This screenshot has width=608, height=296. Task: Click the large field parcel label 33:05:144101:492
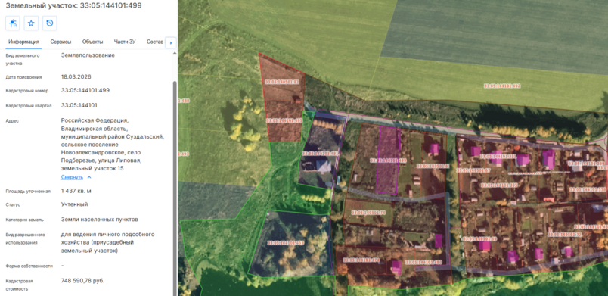point(502,86)
